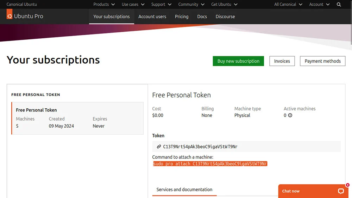This screenshot has height=198, width=352.
Task: Open the All Canonical dropdown
Action: (288, 5)
